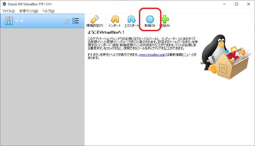Select the Tools (ツール) icon in sidebar
The image size is (255, 146).
pos(9,21)
